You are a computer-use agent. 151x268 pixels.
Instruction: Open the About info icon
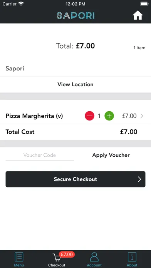(132, 257)
